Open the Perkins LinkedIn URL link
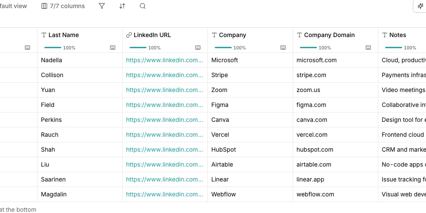 point(164,120)
